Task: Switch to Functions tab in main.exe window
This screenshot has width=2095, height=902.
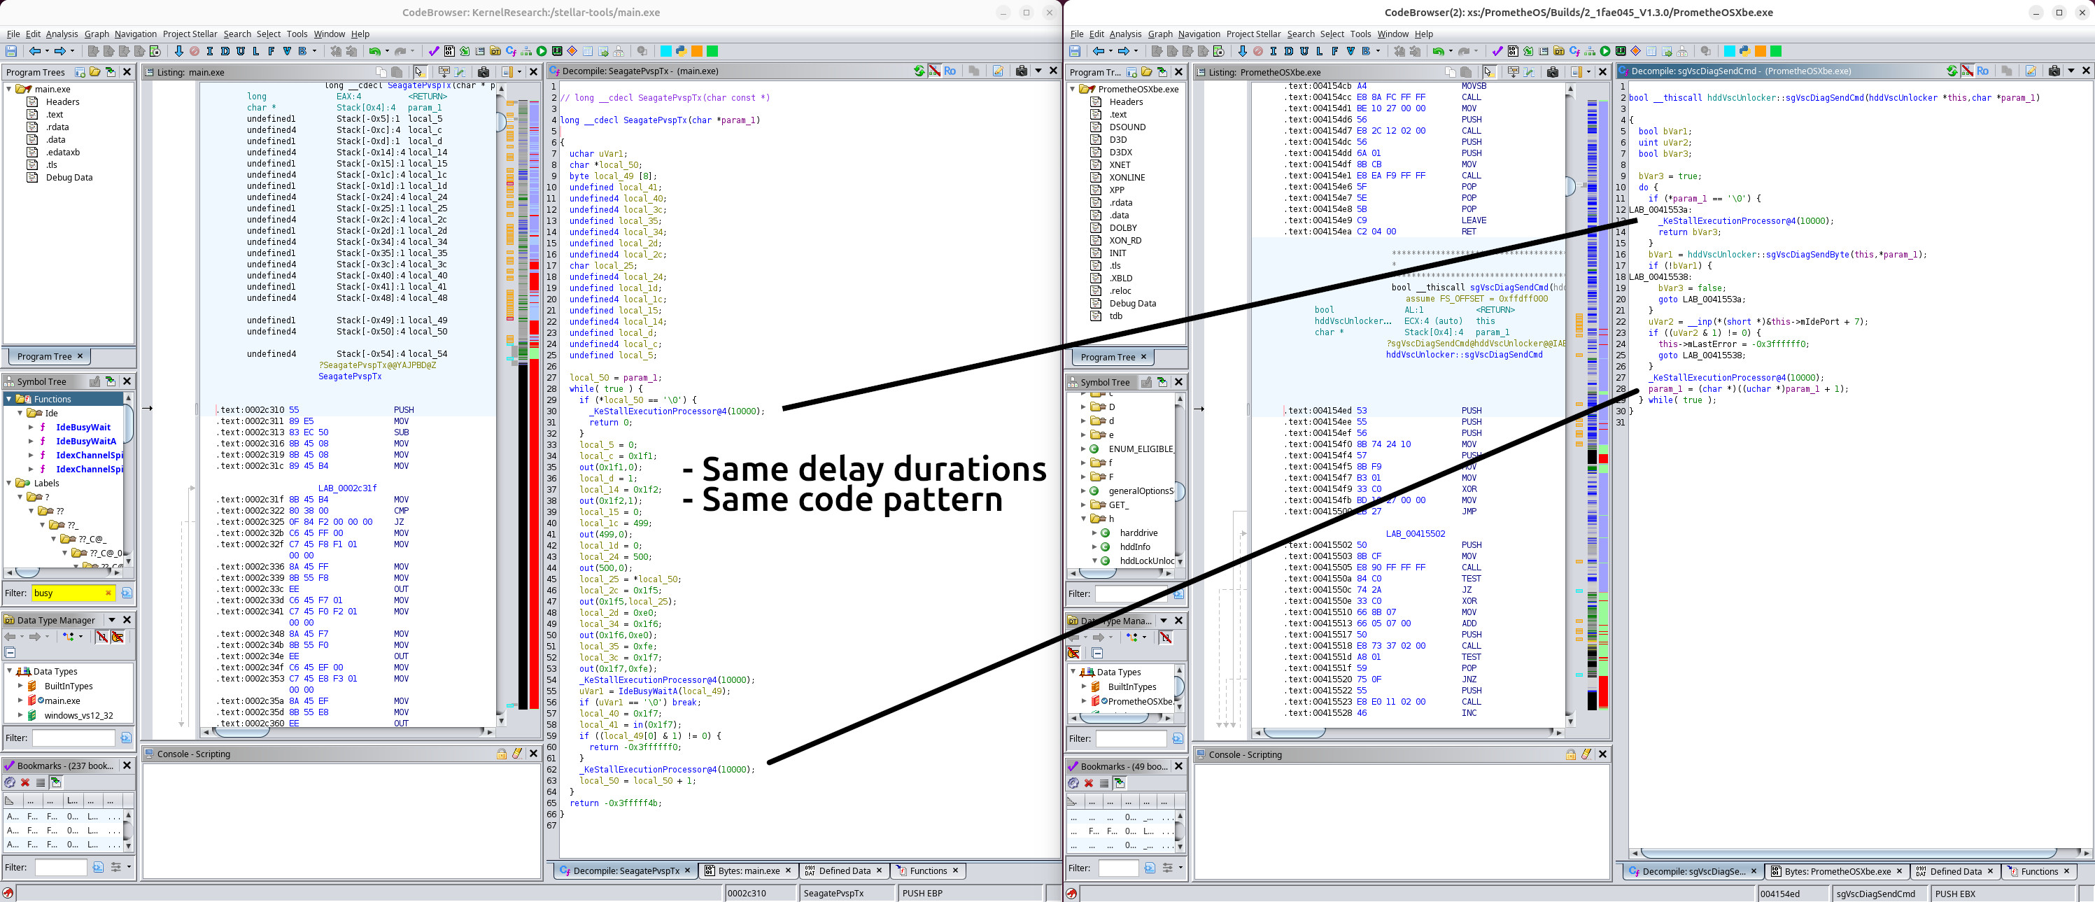Action: [928, 871]
